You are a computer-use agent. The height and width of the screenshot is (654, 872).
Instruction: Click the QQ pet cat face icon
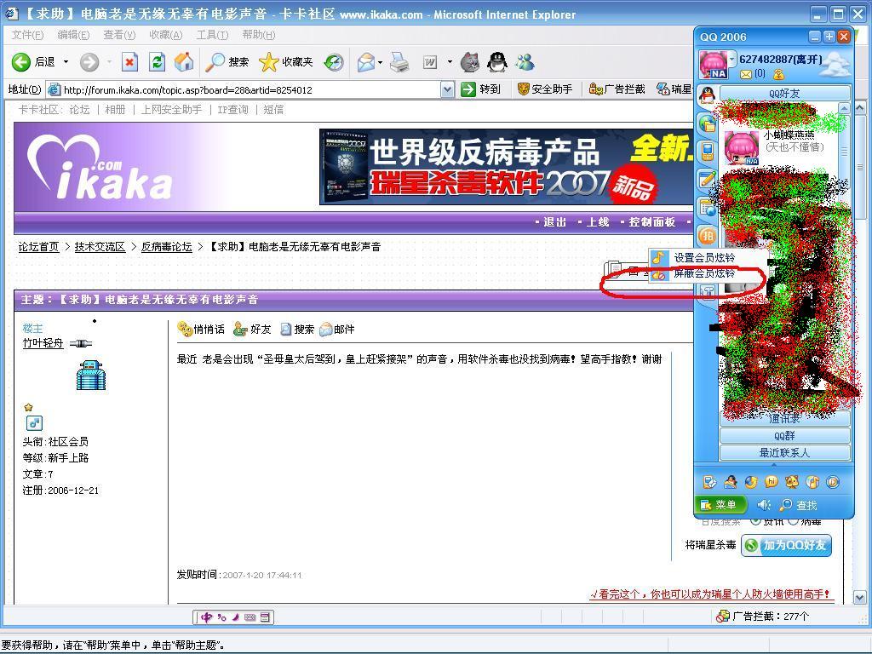coord(792,482)
